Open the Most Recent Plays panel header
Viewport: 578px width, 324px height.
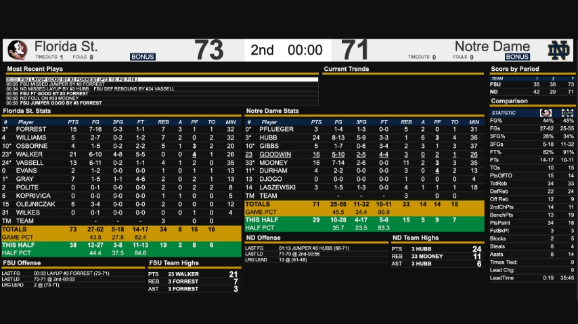point(35,69)
